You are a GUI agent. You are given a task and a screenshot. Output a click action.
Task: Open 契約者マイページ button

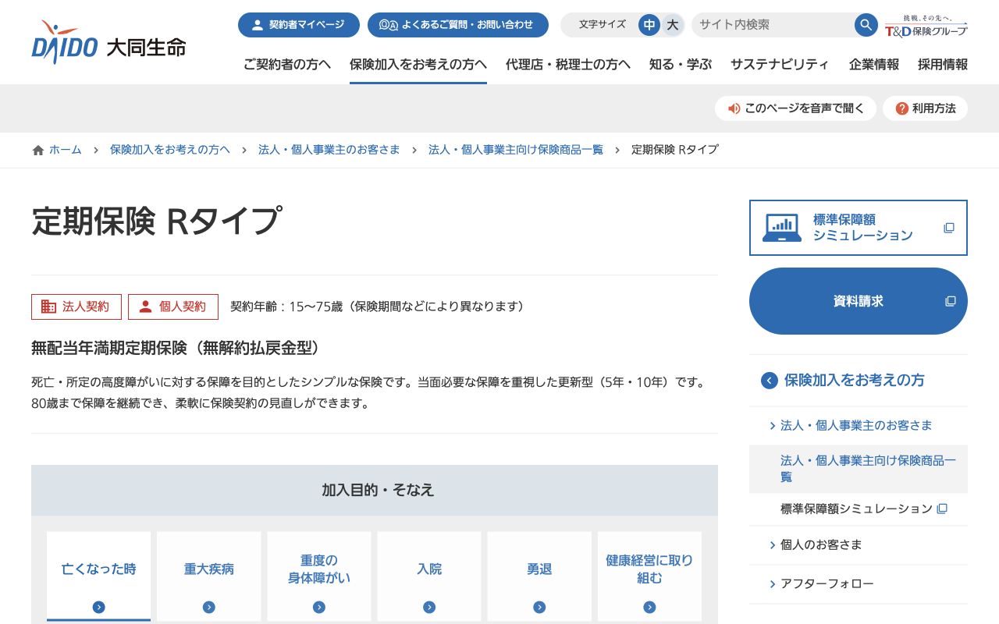coord(299,25)
